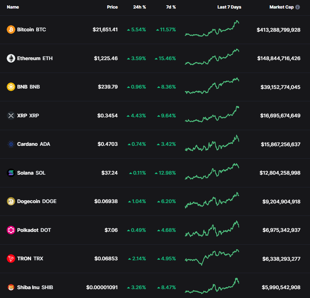Click the Dogecoin market cap value

(281, 202)
